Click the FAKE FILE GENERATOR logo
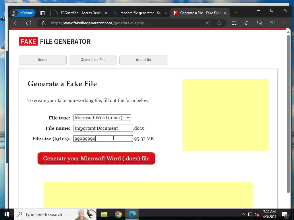Image resolution: width=294 pixels, height=220 pixels. pos(55,41)
